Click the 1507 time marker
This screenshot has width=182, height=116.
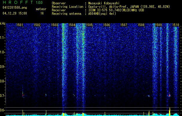pyautogui.click(x=124, y=25)
